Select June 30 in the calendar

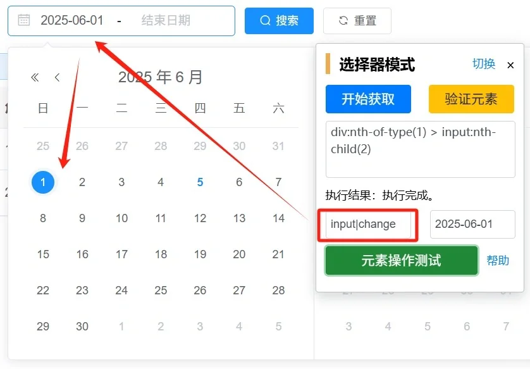coord(82,327)
